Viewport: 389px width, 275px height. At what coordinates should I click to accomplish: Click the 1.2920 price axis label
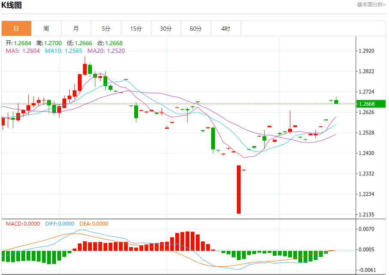366,51
